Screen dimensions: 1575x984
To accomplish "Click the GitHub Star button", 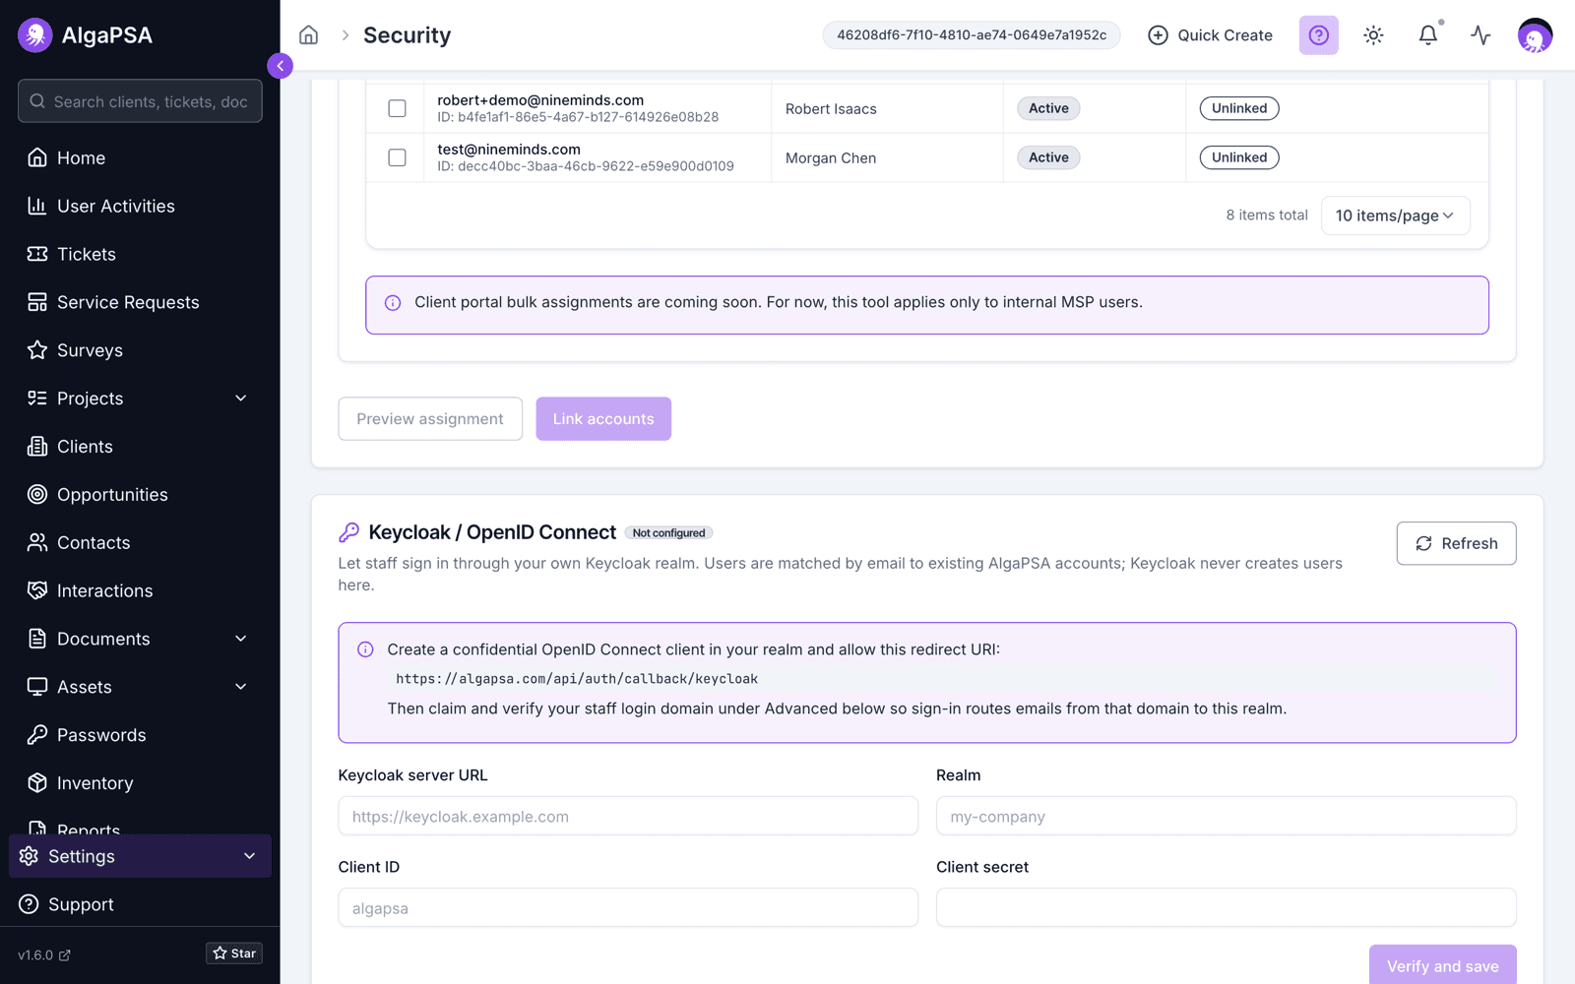I will click(234, 953).
